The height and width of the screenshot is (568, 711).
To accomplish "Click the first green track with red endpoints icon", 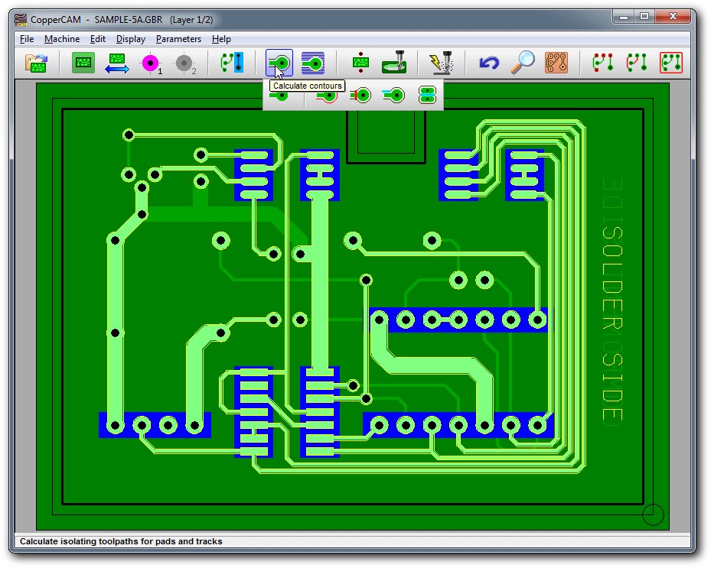I will coord(603,63).
